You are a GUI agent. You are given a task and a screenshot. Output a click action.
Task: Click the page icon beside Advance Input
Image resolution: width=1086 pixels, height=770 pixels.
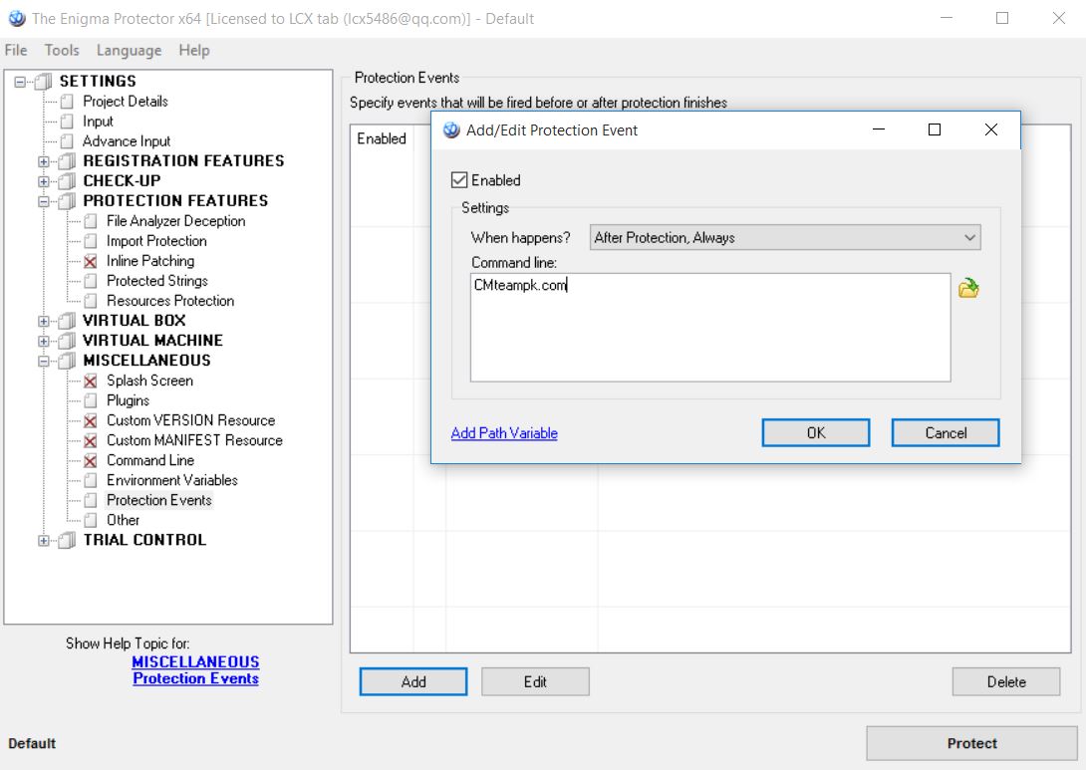[x=67, y=141]
